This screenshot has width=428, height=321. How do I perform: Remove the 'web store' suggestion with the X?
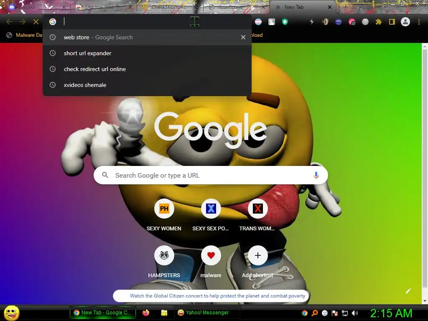click(243, 37)
